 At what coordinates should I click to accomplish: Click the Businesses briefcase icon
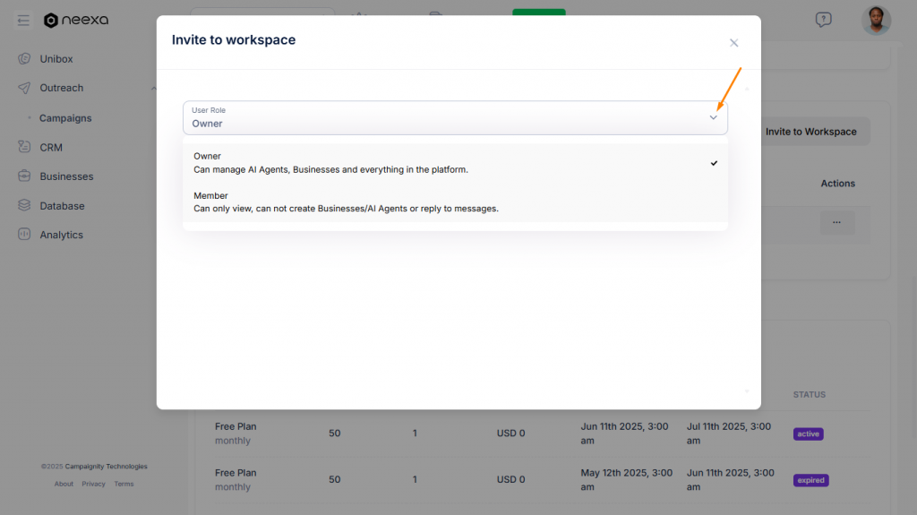[24, 176]
